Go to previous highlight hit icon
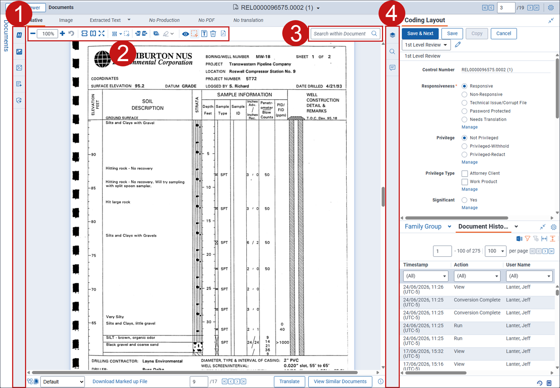560x388 pixels. [137, 34]
